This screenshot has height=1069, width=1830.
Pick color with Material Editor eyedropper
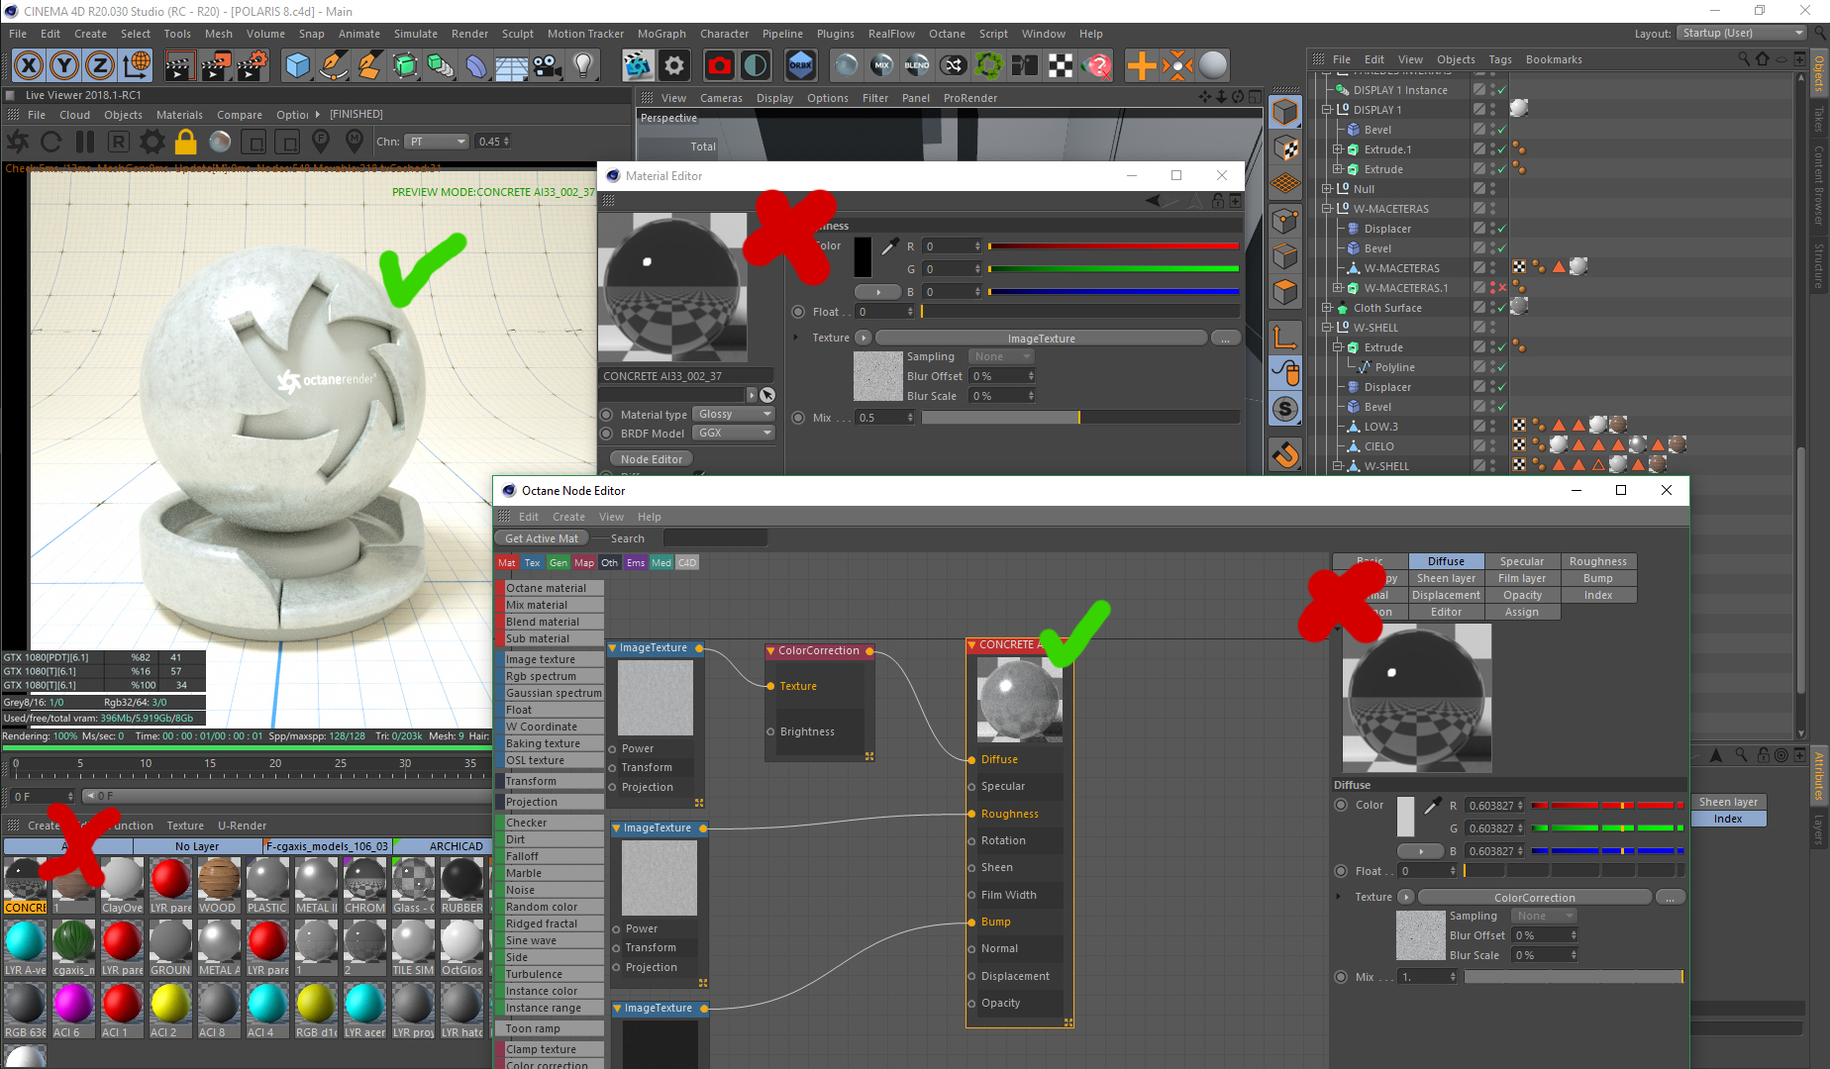[x=890, y=246]
